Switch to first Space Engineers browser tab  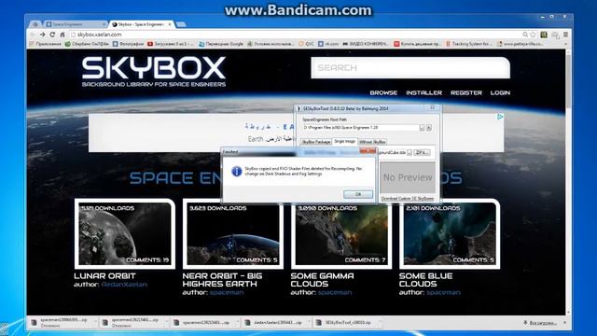(x=75, y=24)
